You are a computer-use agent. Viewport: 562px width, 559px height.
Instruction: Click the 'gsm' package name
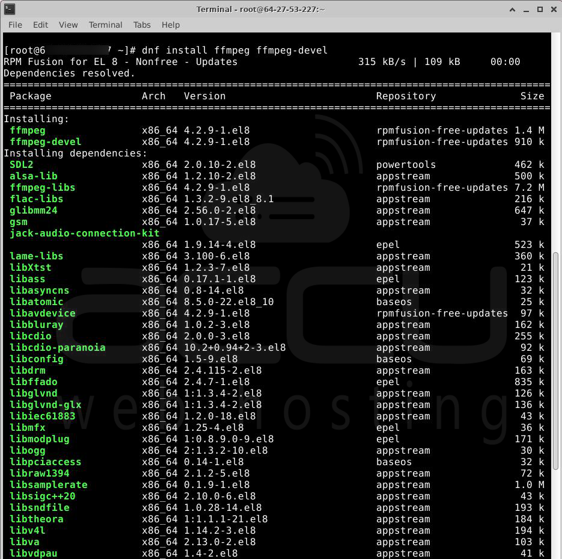(x=18, y=221)
